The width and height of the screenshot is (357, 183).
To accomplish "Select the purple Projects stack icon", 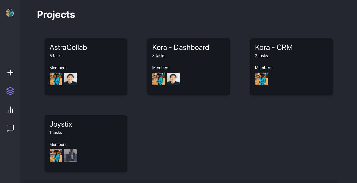I will point(10,91).
